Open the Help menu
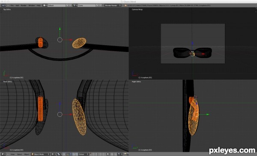This screenshot has height=156, width=257. click(39, 6)
